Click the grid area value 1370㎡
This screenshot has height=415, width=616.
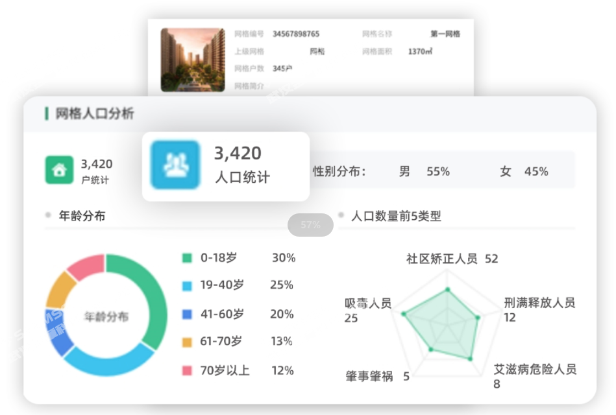(x=421, y=51)
